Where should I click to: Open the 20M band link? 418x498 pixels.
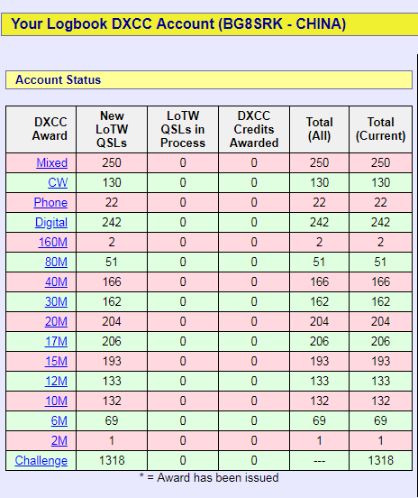click(x=56, y=322)
